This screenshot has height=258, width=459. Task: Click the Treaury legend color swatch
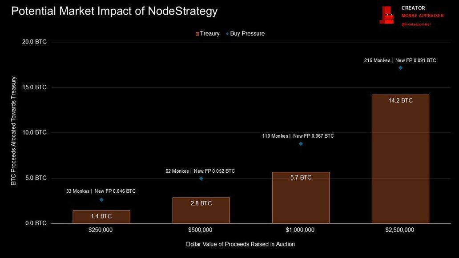[x=197, y=34]
